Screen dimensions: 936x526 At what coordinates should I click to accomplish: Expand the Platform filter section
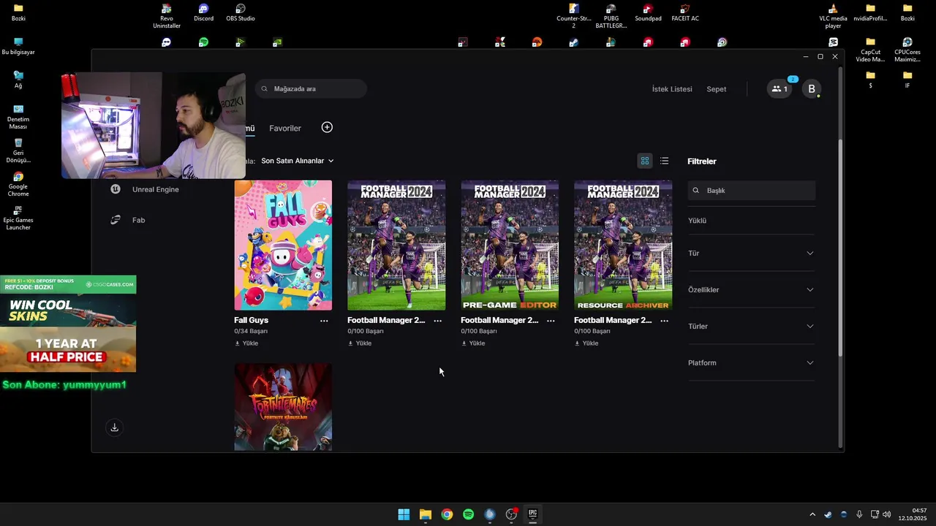point(751,362)
